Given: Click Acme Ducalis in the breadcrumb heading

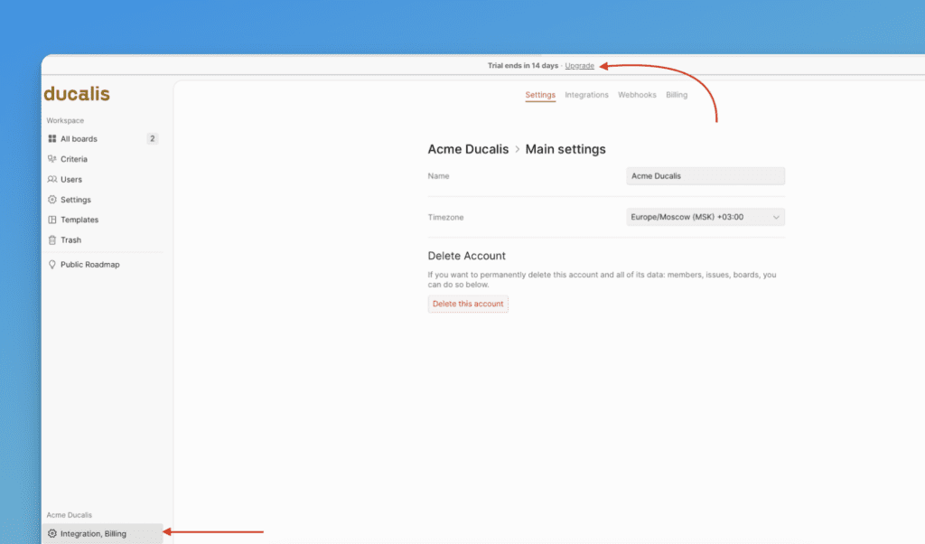Looking at the screenshot, I should click(468, 149).
